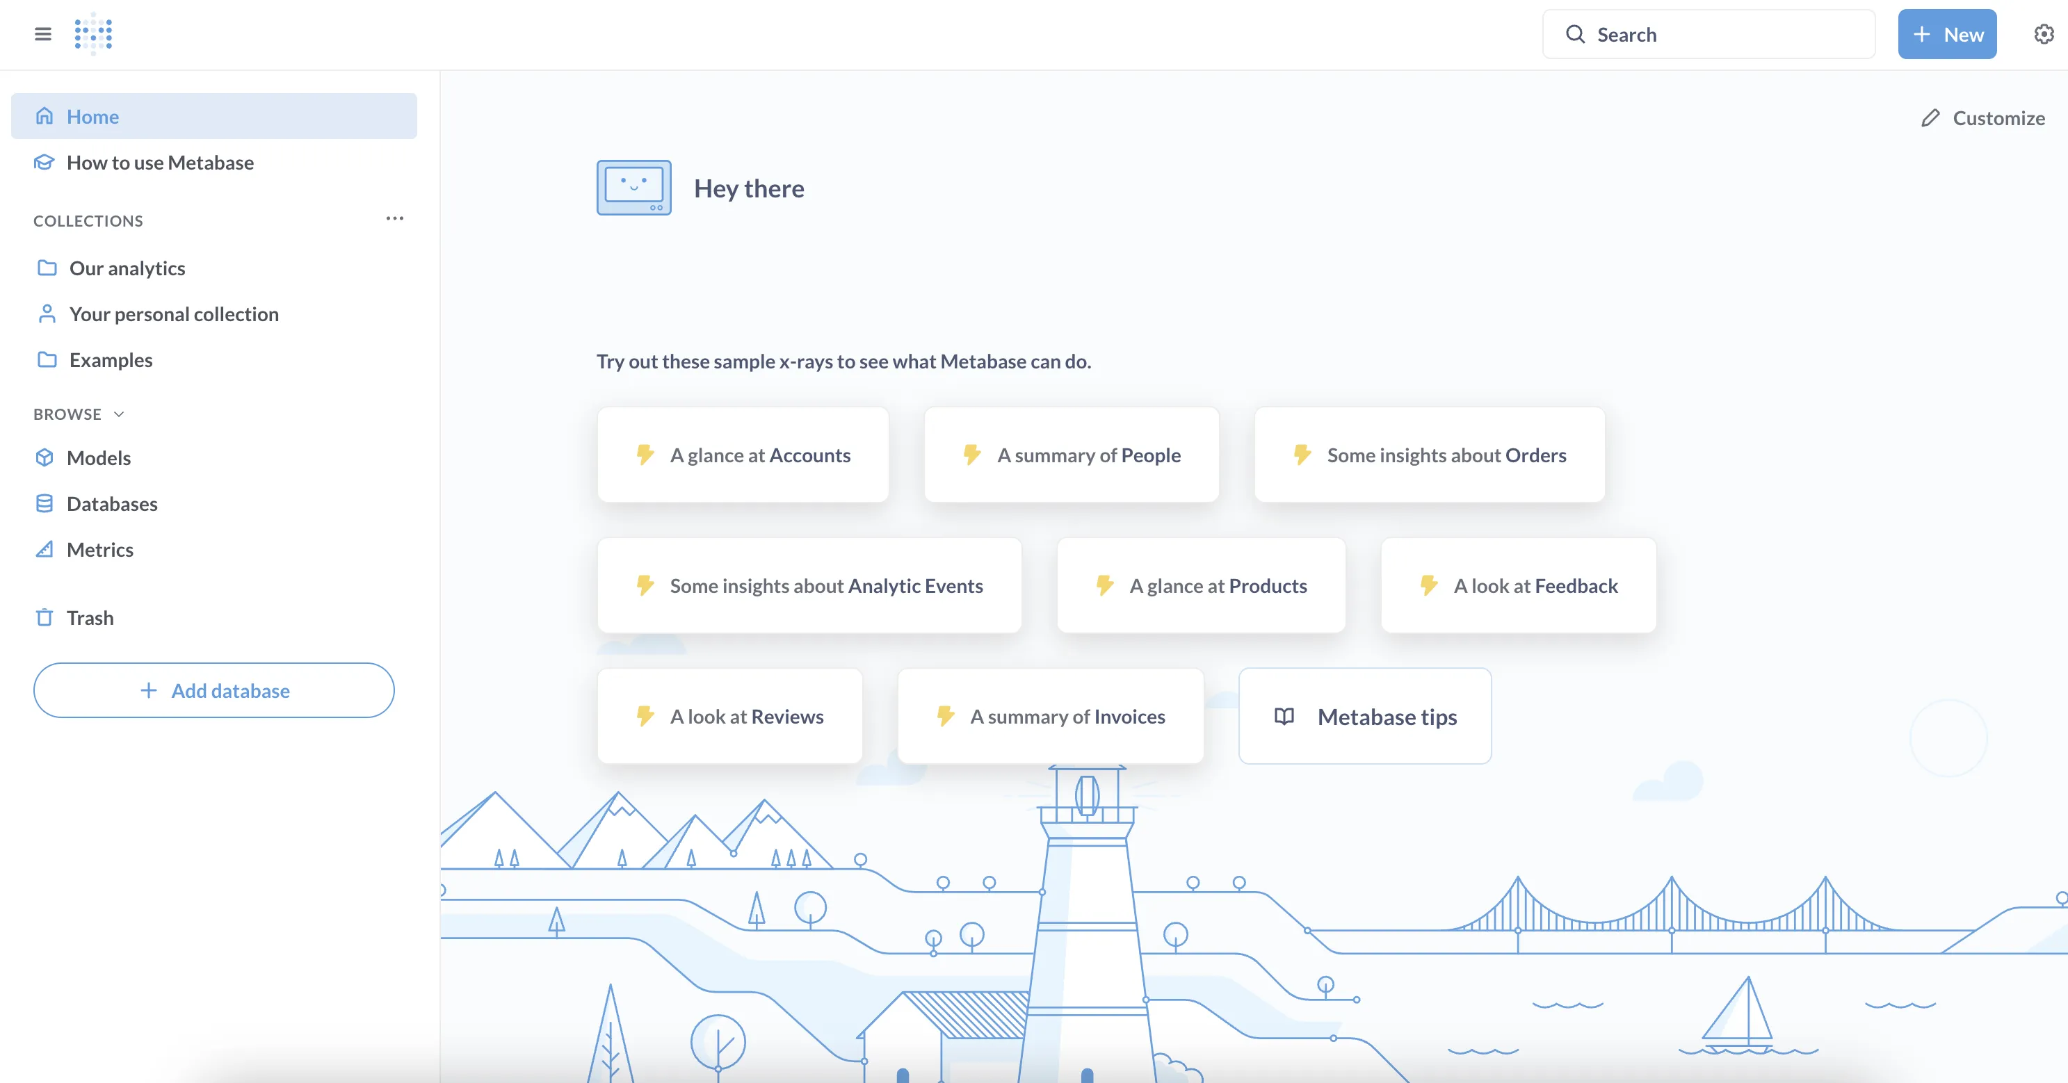
Task: Open the Examples collection
Action: coord(110,359)
